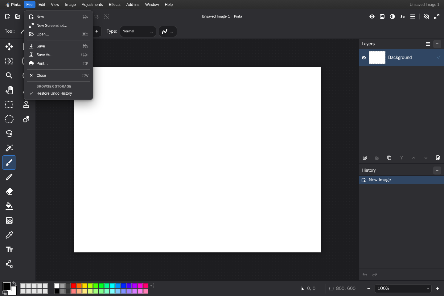444x296 pixels.
Task: Select the Move Selection tool
Action: tap(9, 61)
